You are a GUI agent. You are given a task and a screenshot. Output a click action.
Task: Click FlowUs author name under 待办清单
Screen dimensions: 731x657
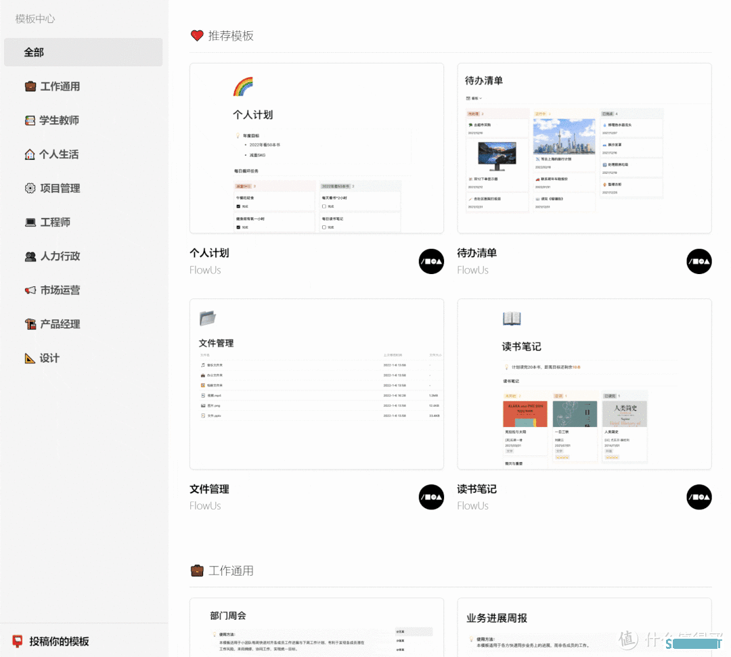click(472, 270)
